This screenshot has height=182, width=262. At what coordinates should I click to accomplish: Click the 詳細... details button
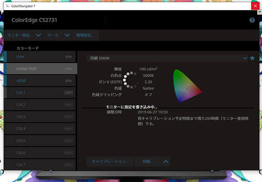coord(148,161)
